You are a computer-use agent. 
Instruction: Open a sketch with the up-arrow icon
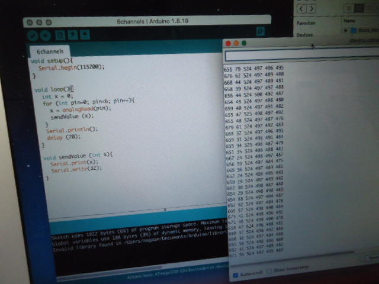73,35
